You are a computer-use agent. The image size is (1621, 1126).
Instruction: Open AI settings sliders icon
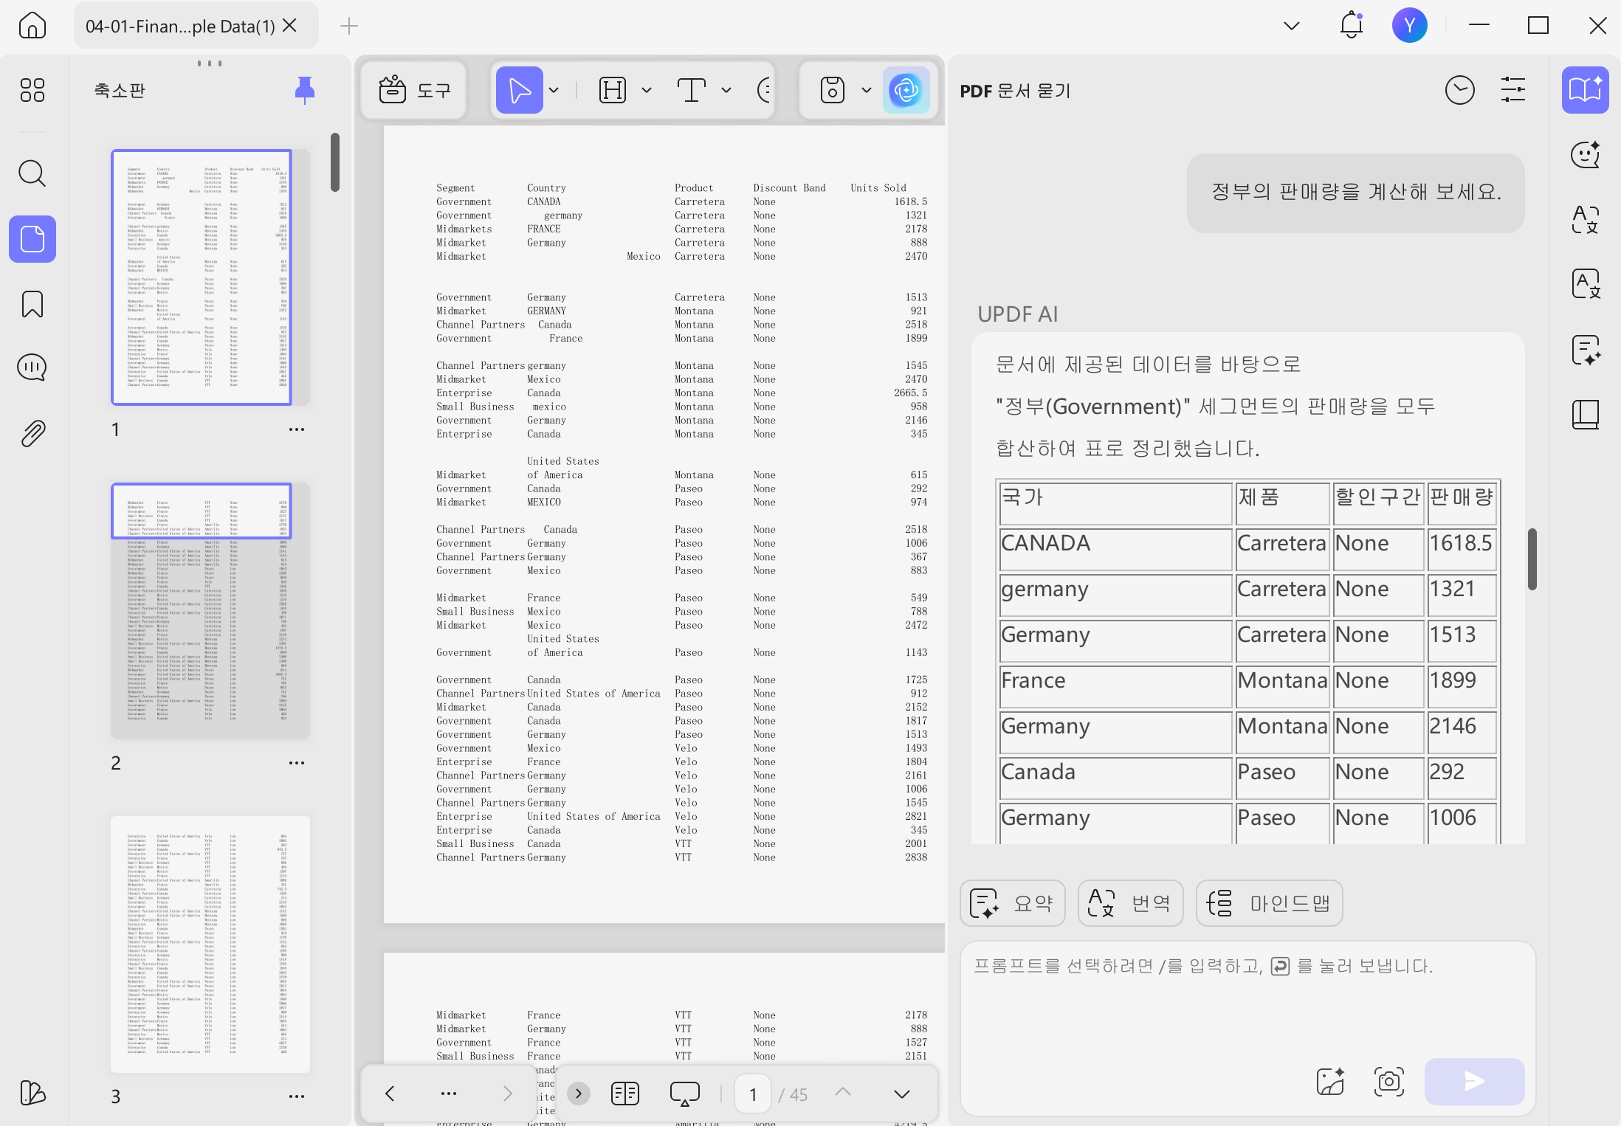click(x=1513, y=90)
